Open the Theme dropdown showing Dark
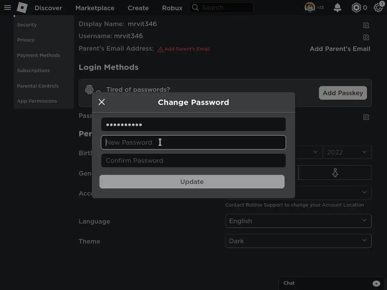The image size is (387, 290). click(x=299, y=241)
